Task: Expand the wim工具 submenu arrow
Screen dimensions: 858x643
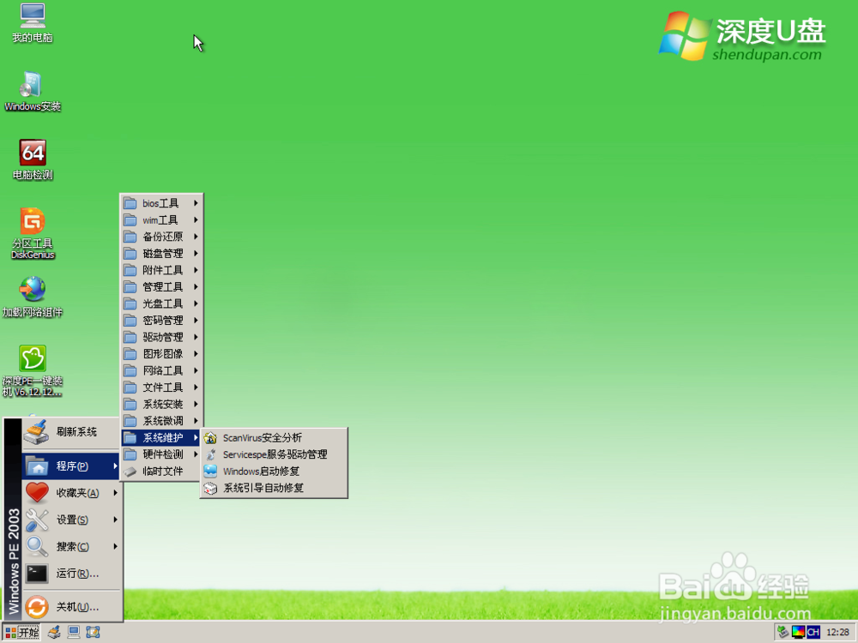Action: coord(196,219)
